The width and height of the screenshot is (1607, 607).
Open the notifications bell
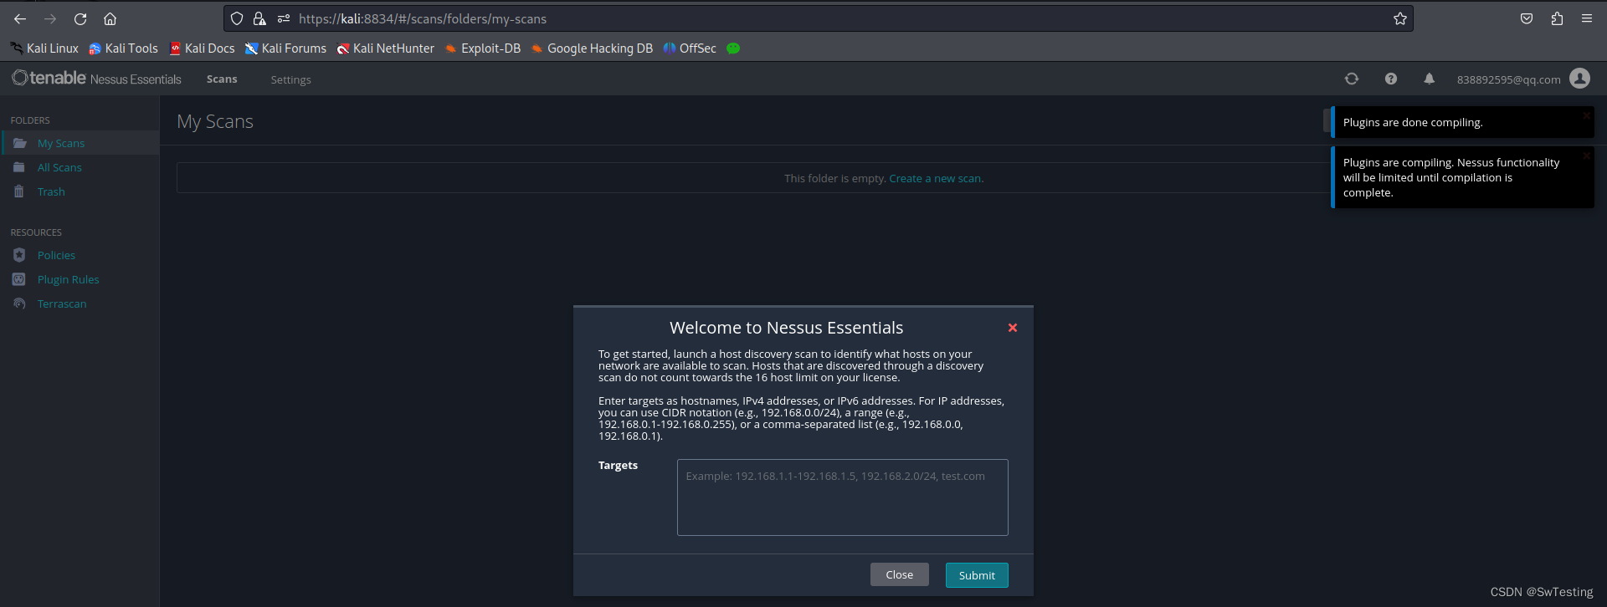[1430, 79]
